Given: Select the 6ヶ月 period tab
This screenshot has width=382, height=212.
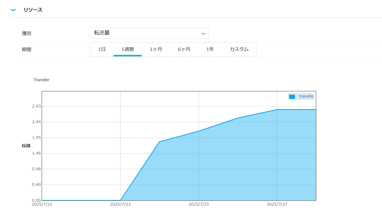Looking at the screenshot, I should [184, 49].
